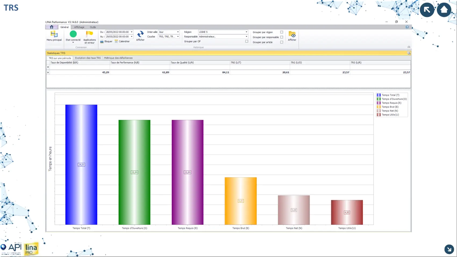Click the green Etat connecté indicator
The height and width of the screenshot is (257, 457).
(73, 34)
